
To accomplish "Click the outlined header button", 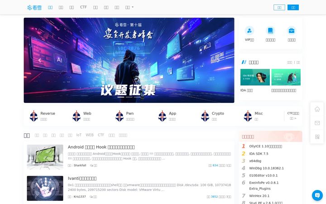I will (x=279, y=8).
